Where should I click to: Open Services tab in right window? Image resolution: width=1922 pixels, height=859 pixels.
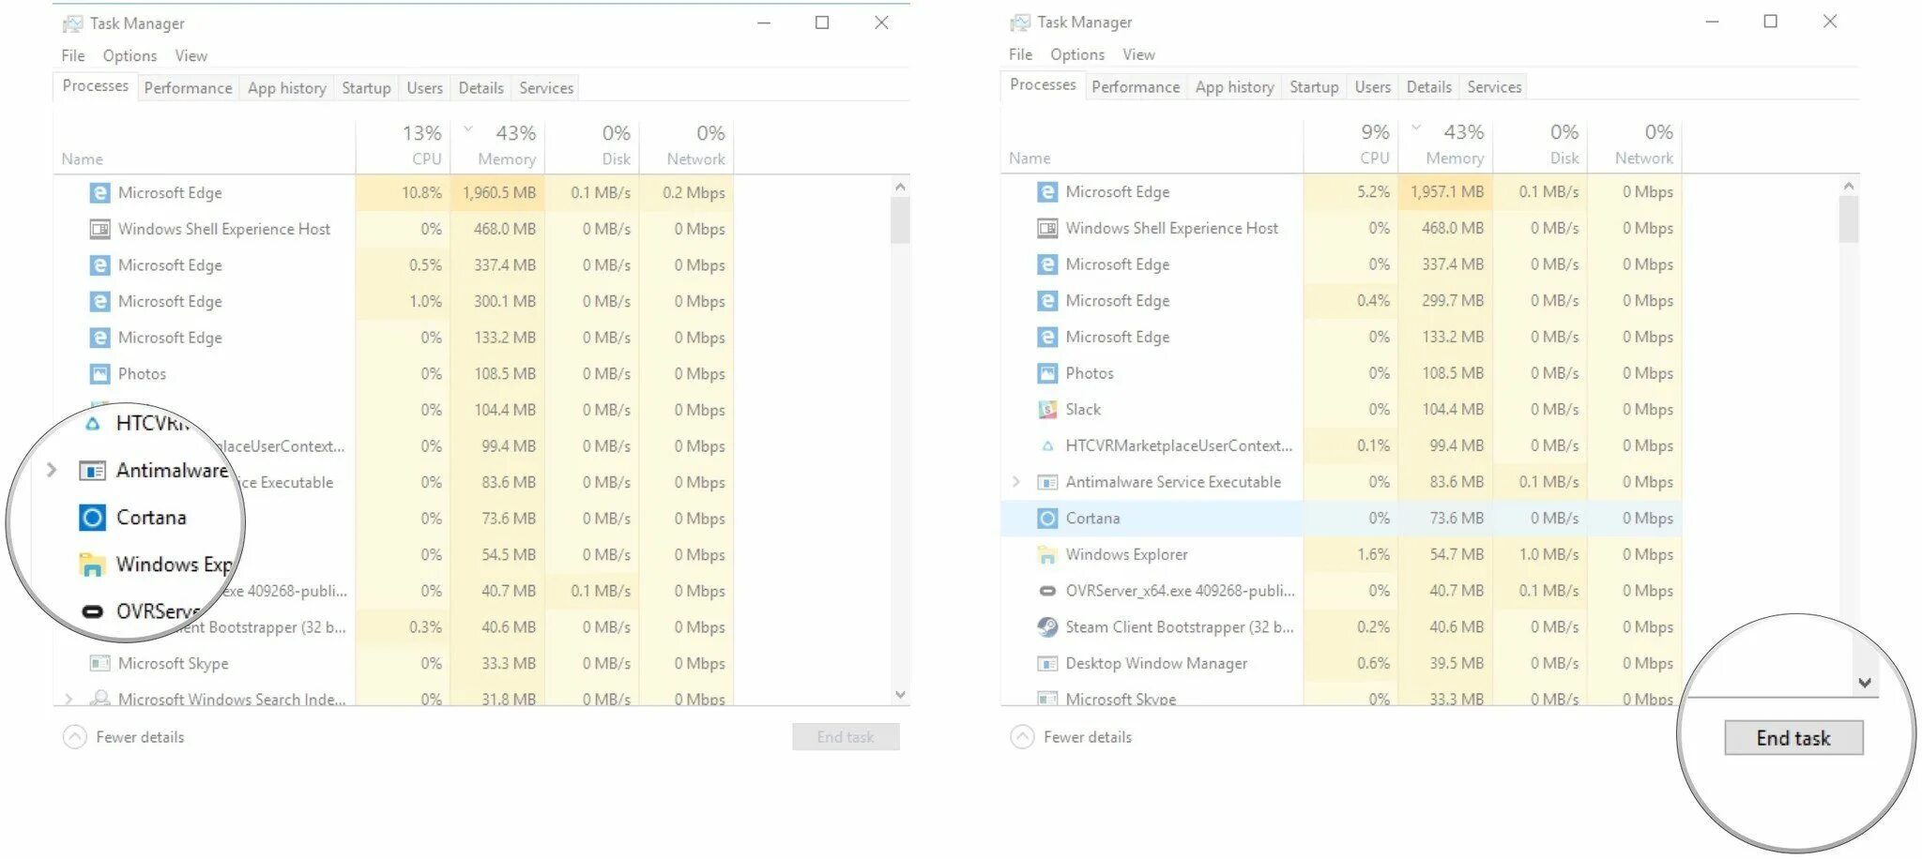pos(1494,87)
